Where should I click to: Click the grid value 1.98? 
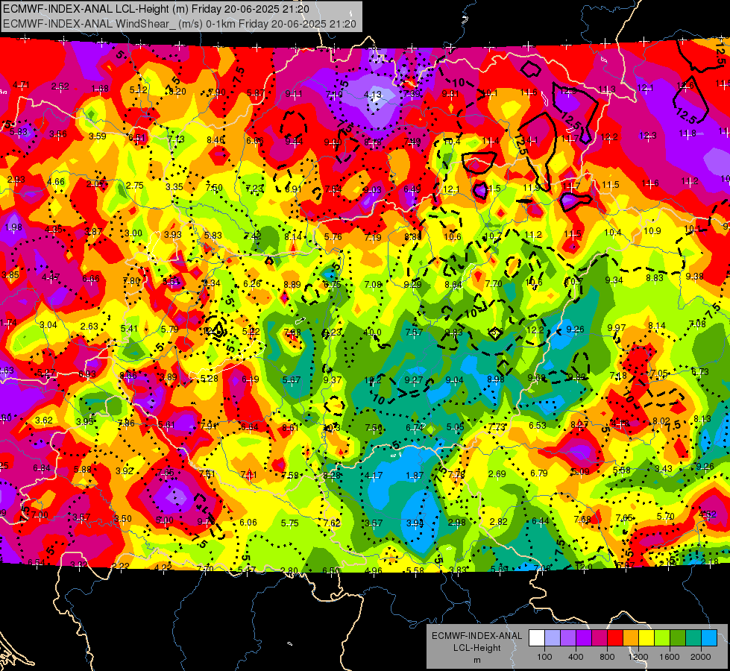pos(13,227)
